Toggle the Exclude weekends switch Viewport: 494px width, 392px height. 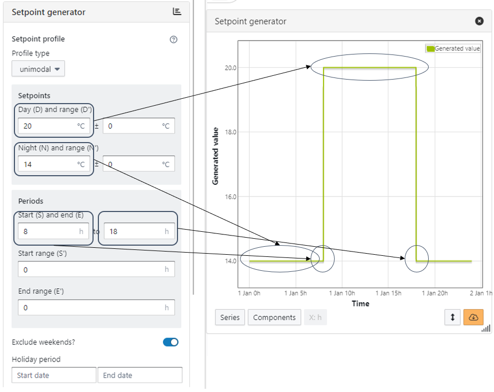(x=171, y=342)
